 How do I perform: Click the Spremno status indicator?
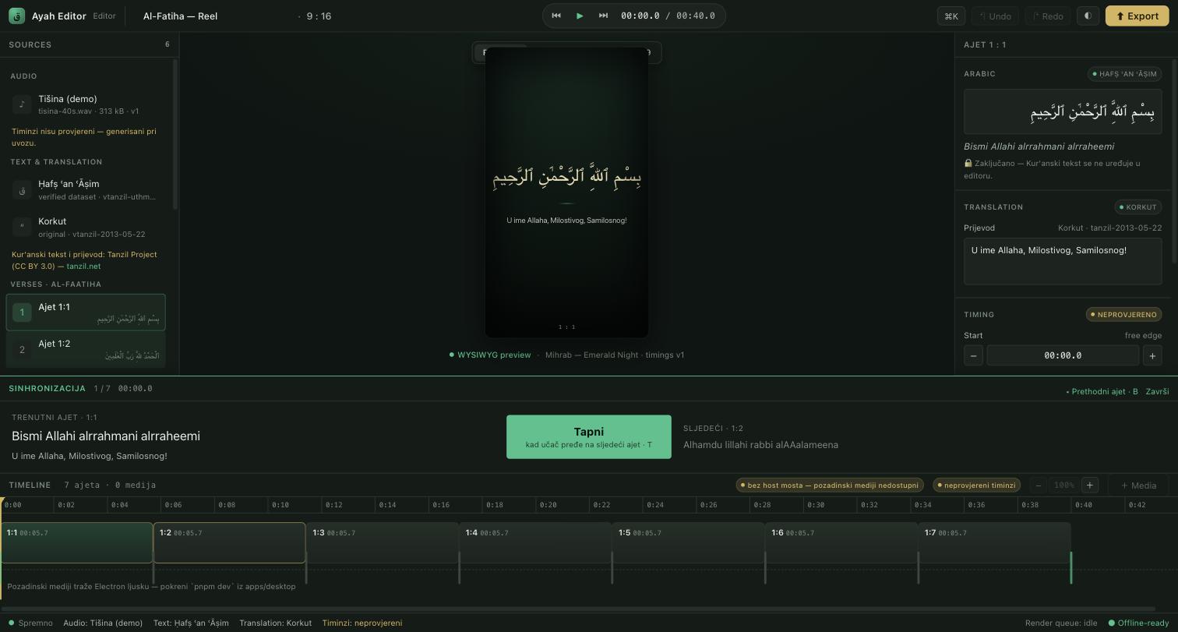(x=31, y=623)
